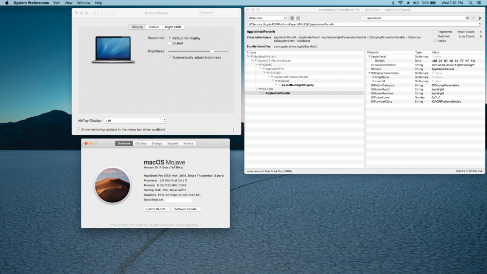Image resolution: width=487 pixels, height=274 pixels.
Task: Click in the appleback search field
Action: click(415, 18)
